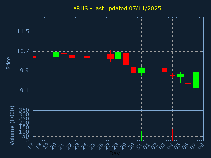Viewport: 211px width, 158px height.
Task: Select the red candlestick on day 27
Action: (110, 56)
